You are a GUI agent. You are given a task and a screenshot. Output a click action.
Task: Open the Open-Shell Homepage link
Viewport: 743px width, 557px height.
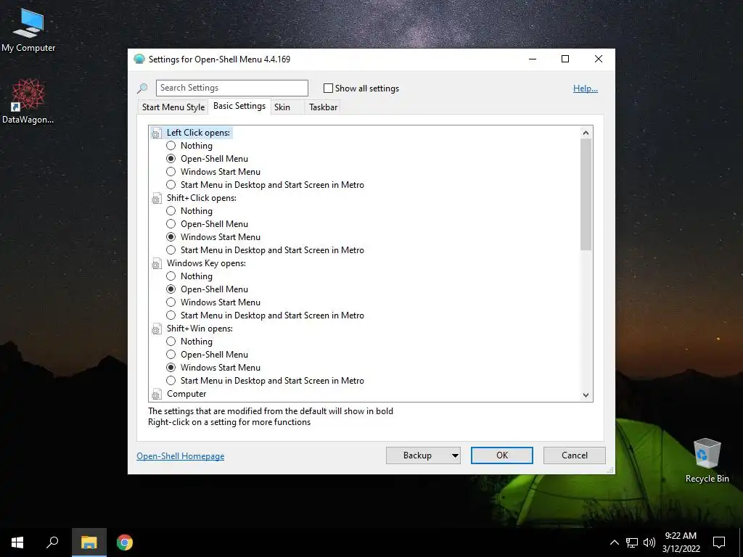pyautogui.click(x=181, y=456)
